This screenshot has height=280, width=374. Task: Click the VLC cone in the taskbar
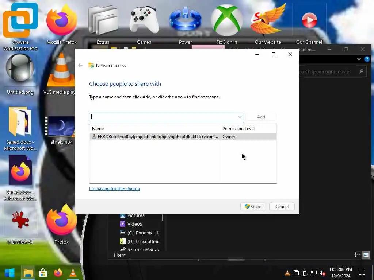click(x=73, y=273)
